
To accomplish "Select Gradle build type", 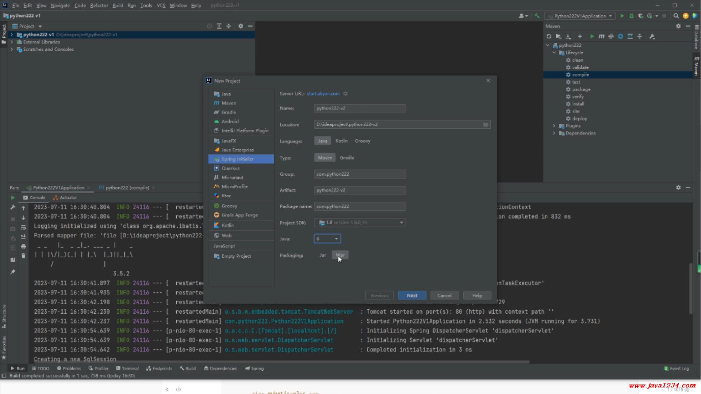I will (347, 158).
